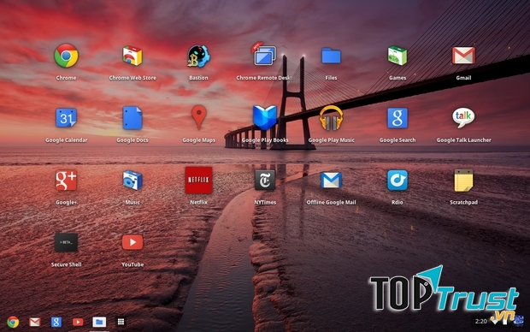Toggle the apps grid launcher button on shelf
Screen dimensions: 530x332
(121, 322)
